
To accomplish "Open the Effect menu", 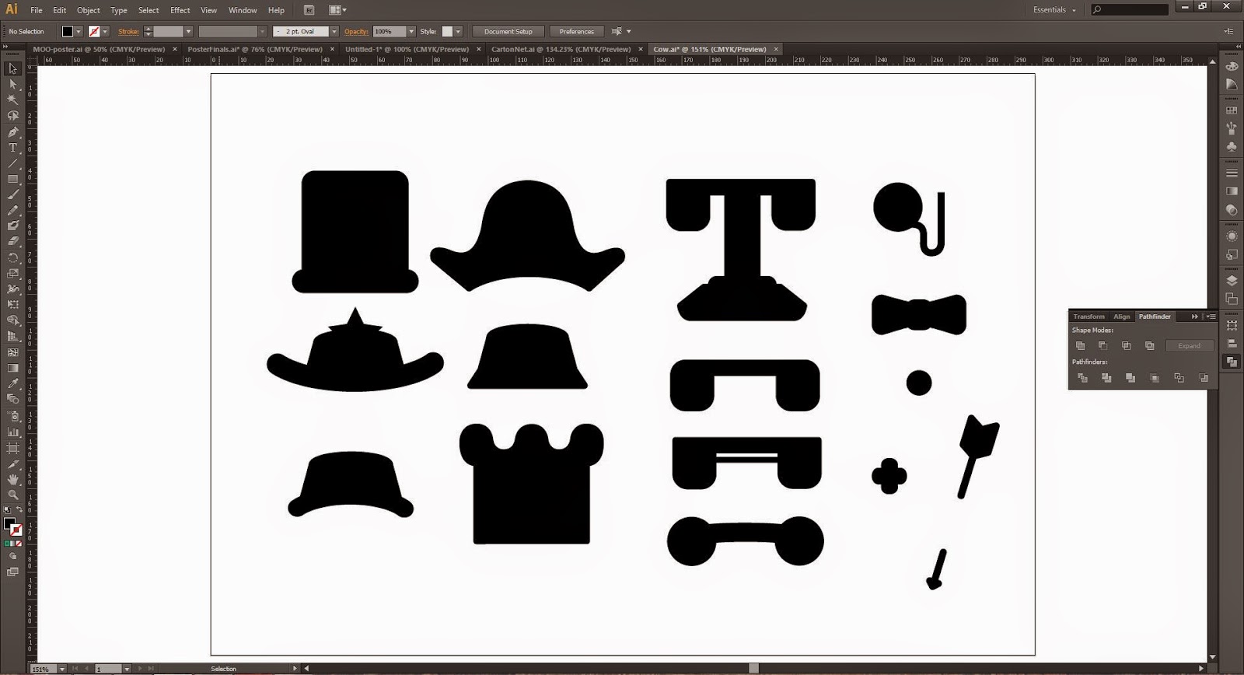I will (x=180, y=10).
